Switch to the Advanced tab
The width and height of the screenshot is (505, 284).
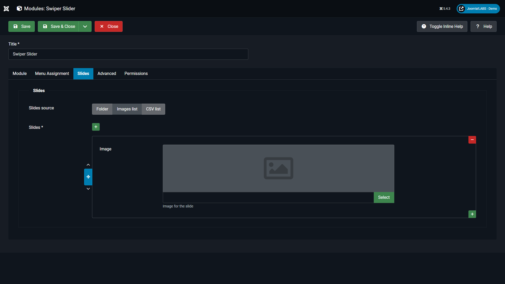tap(107, 74)
